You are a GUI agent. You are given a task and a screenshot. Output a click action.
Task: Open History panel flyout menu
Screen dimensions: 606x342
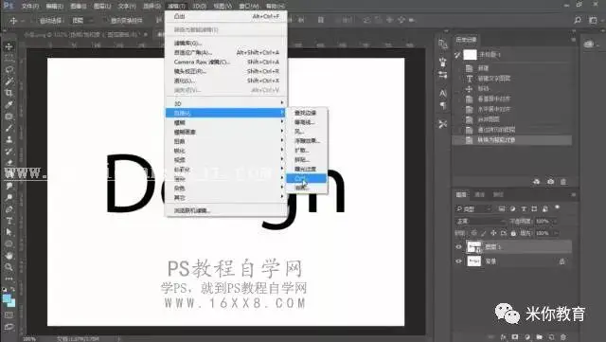click(574, 40)
